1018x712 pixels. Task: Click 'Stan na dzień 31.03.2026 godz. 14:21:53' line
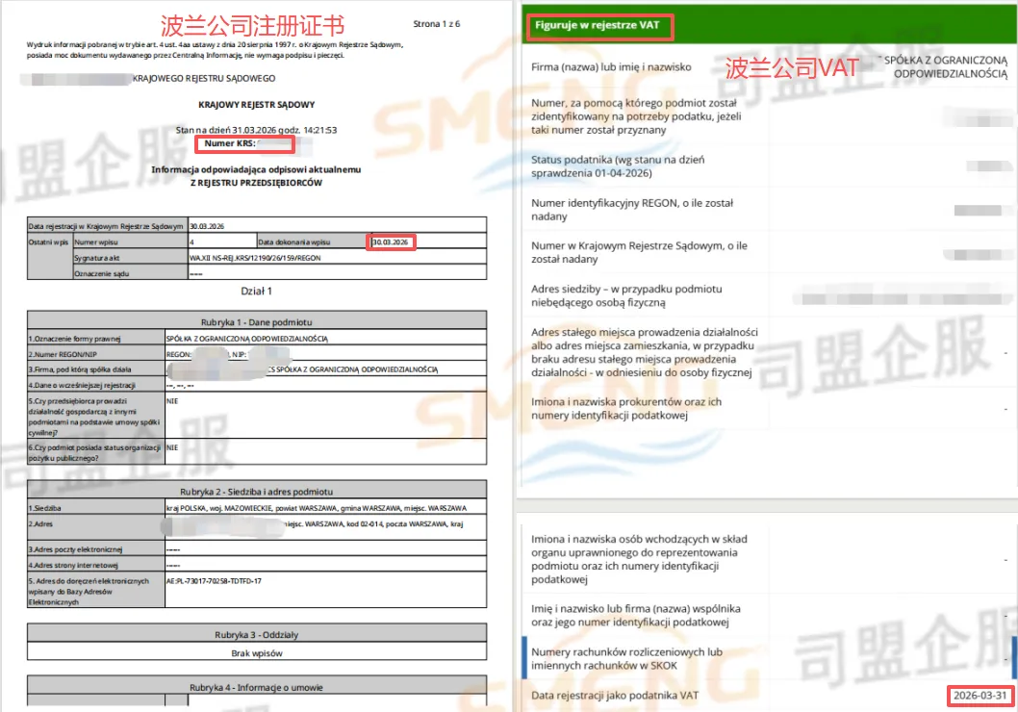pyautogui.click(x=257, y=130)
